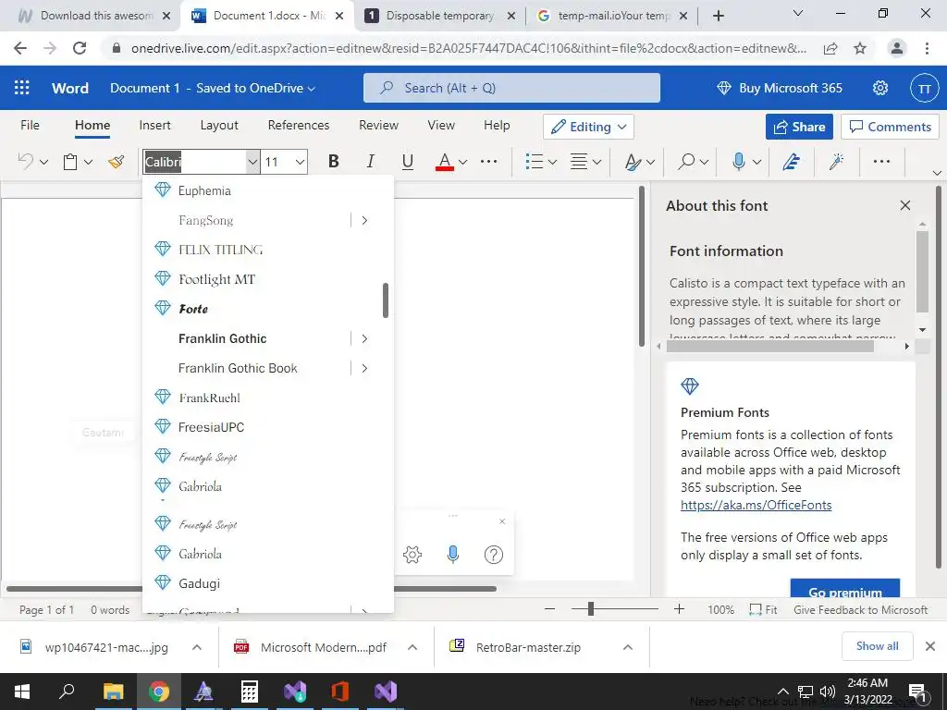Open the font name dropdown arrow

252,162
